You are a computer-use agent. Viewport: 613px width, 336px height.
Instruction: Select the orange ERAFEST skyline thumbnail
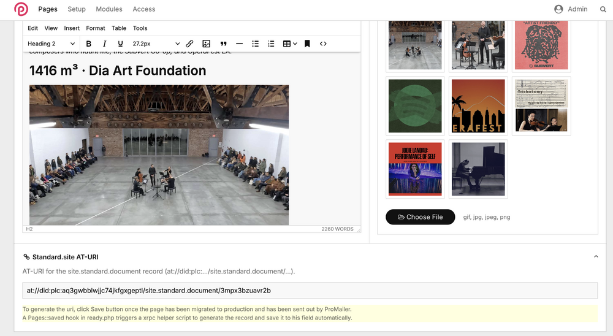(x=478, y=106)
